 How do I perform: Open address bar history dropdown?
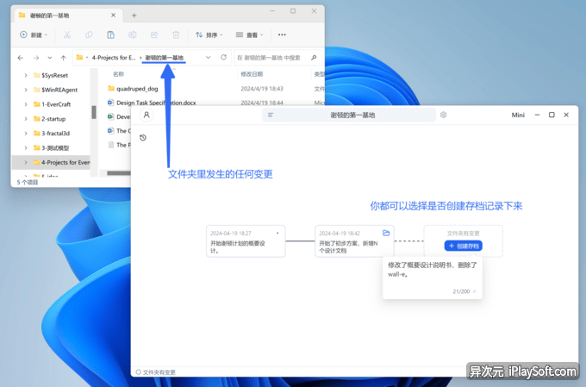coord(209,57)
